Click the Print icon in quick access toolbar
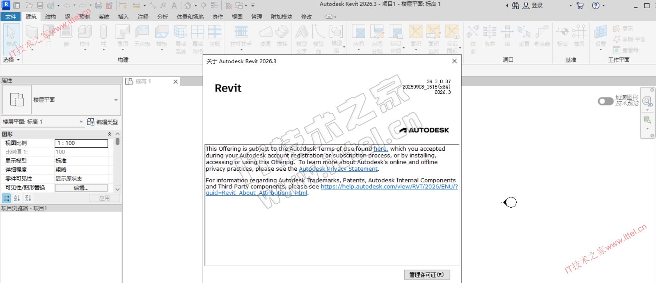The image size is (656, 283). point(98,5)
